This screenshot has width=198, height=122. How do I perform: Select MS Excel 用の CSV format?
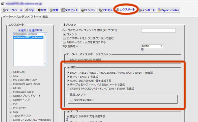[10, 80]
